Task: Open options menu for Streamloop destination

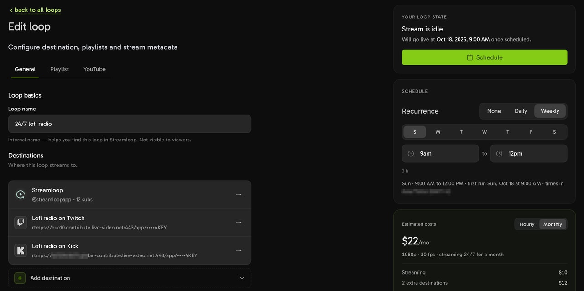Action: (239, 195)
